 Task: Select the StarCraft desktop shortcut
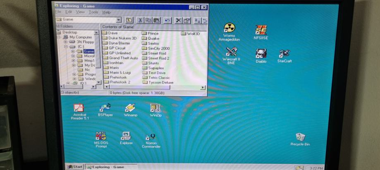click(284, 56)
